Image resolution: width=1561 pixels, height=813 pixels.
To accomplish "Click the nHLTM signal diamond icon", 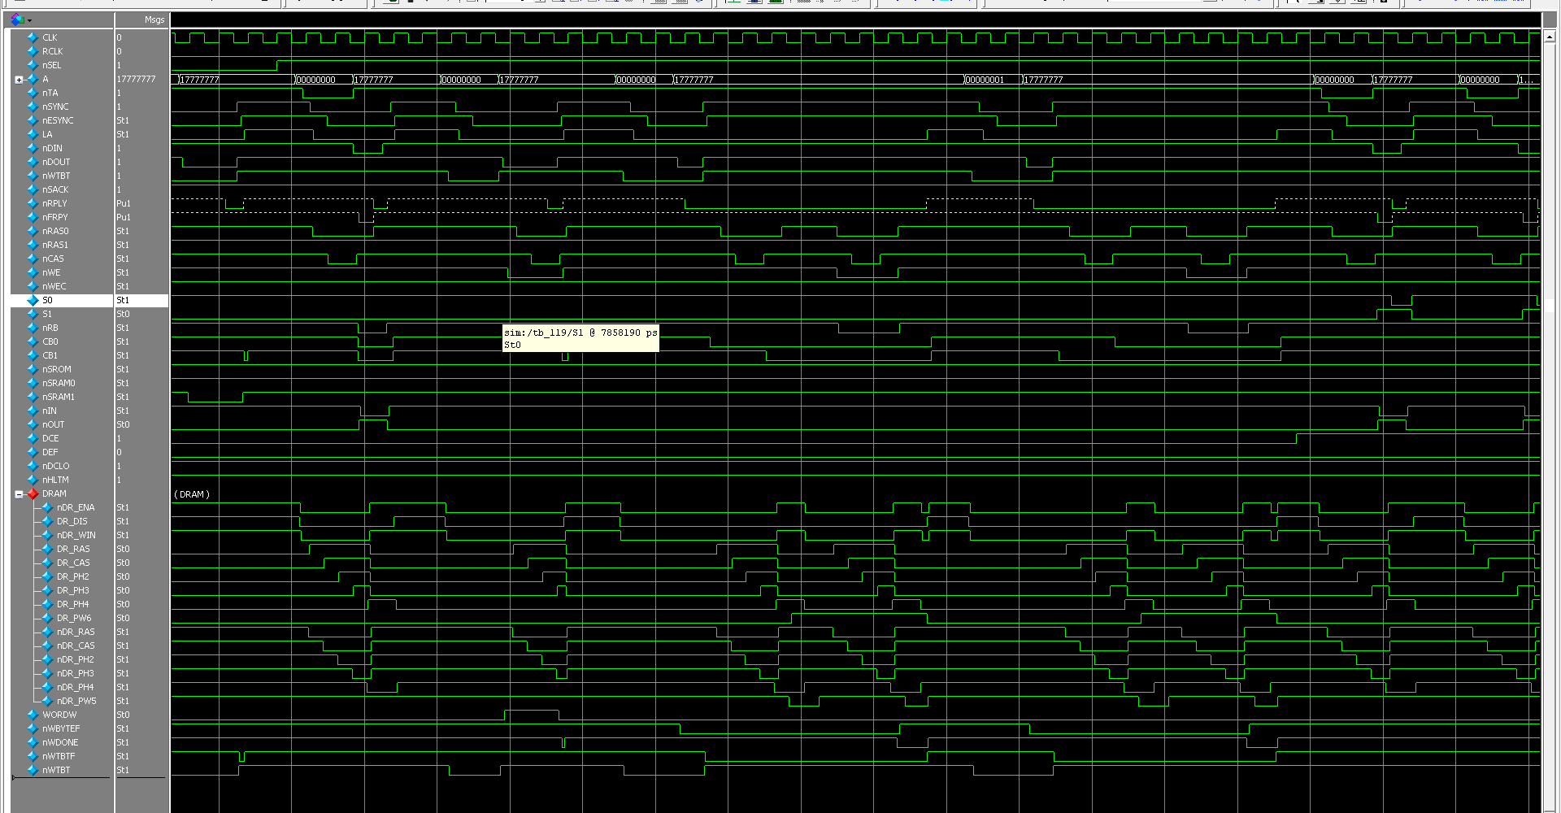I will [33, 480].
